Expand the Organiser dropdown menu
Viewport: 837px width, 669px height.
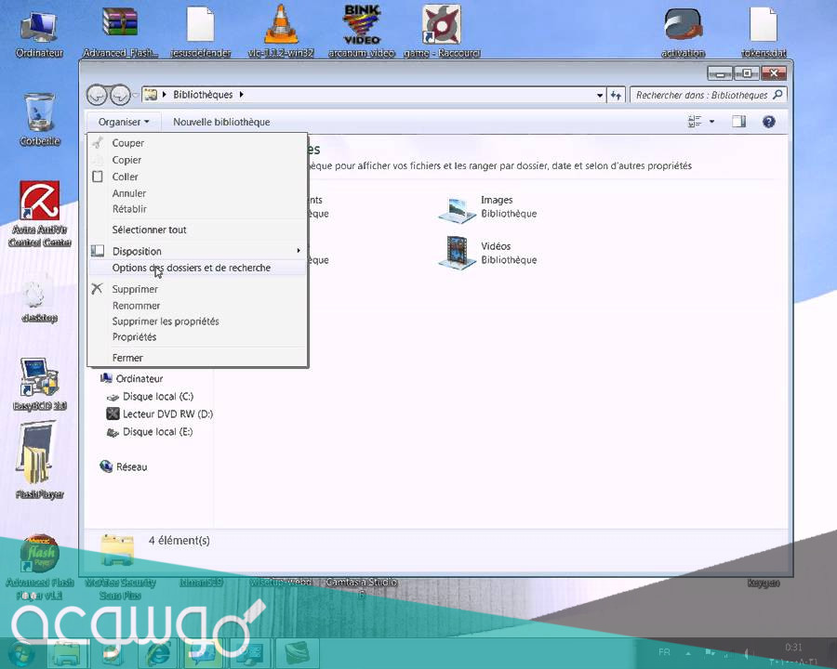(x=123, y=122)
